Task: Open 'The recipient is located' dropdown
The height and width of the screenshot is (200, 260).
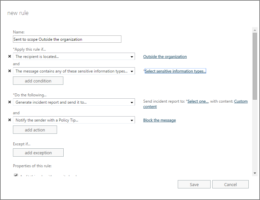Action: click(74, 56)
